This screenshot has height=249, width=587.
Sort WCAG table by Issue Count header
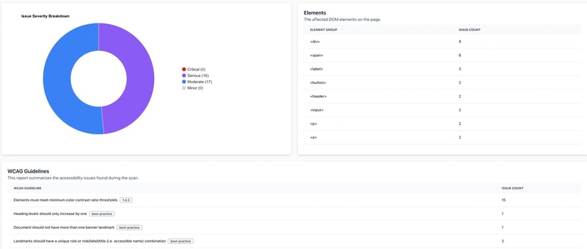(513, 188)
